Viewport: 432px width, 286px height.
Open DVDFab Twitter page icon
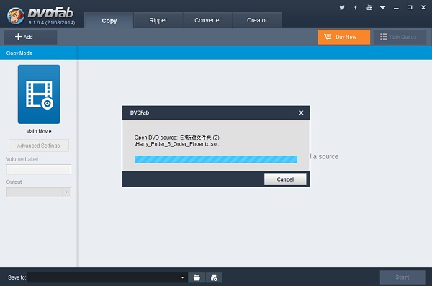click(342, 7)
